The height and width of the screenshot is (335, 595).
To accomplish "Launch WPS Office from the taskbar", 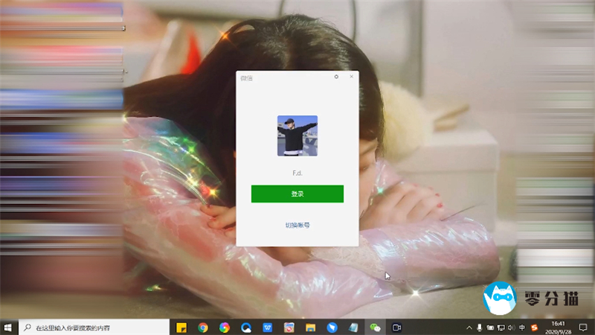I will click(268, 328).
